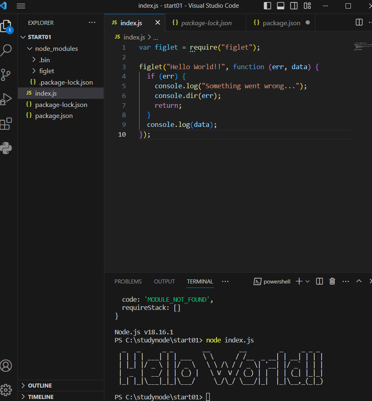
Task: Click 'MODULE_NOT_FOUND' text in terminal
Action: click(x=177, y=299)
